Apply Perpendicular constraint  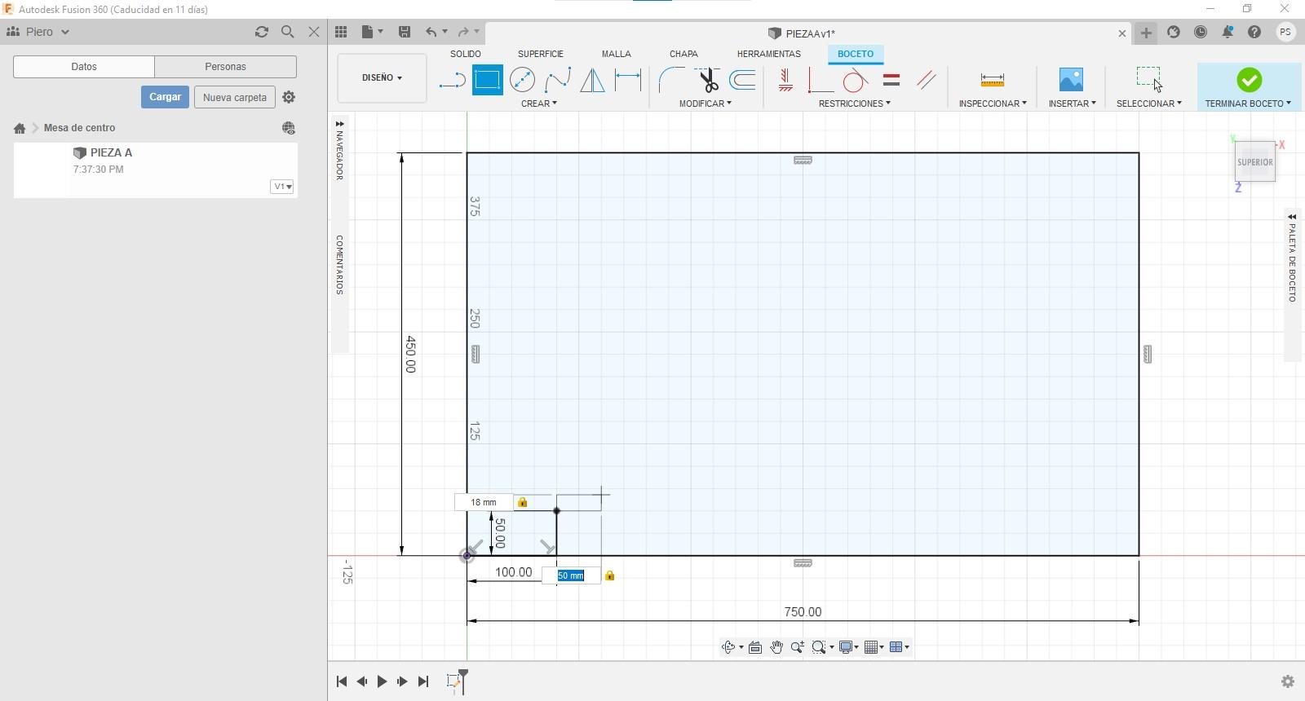coord(820,80)
